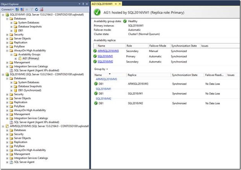Click the Filter funnel icon in Object Explorer
The height and width of the screenshot is (170, 241).
tap(32, 9)
